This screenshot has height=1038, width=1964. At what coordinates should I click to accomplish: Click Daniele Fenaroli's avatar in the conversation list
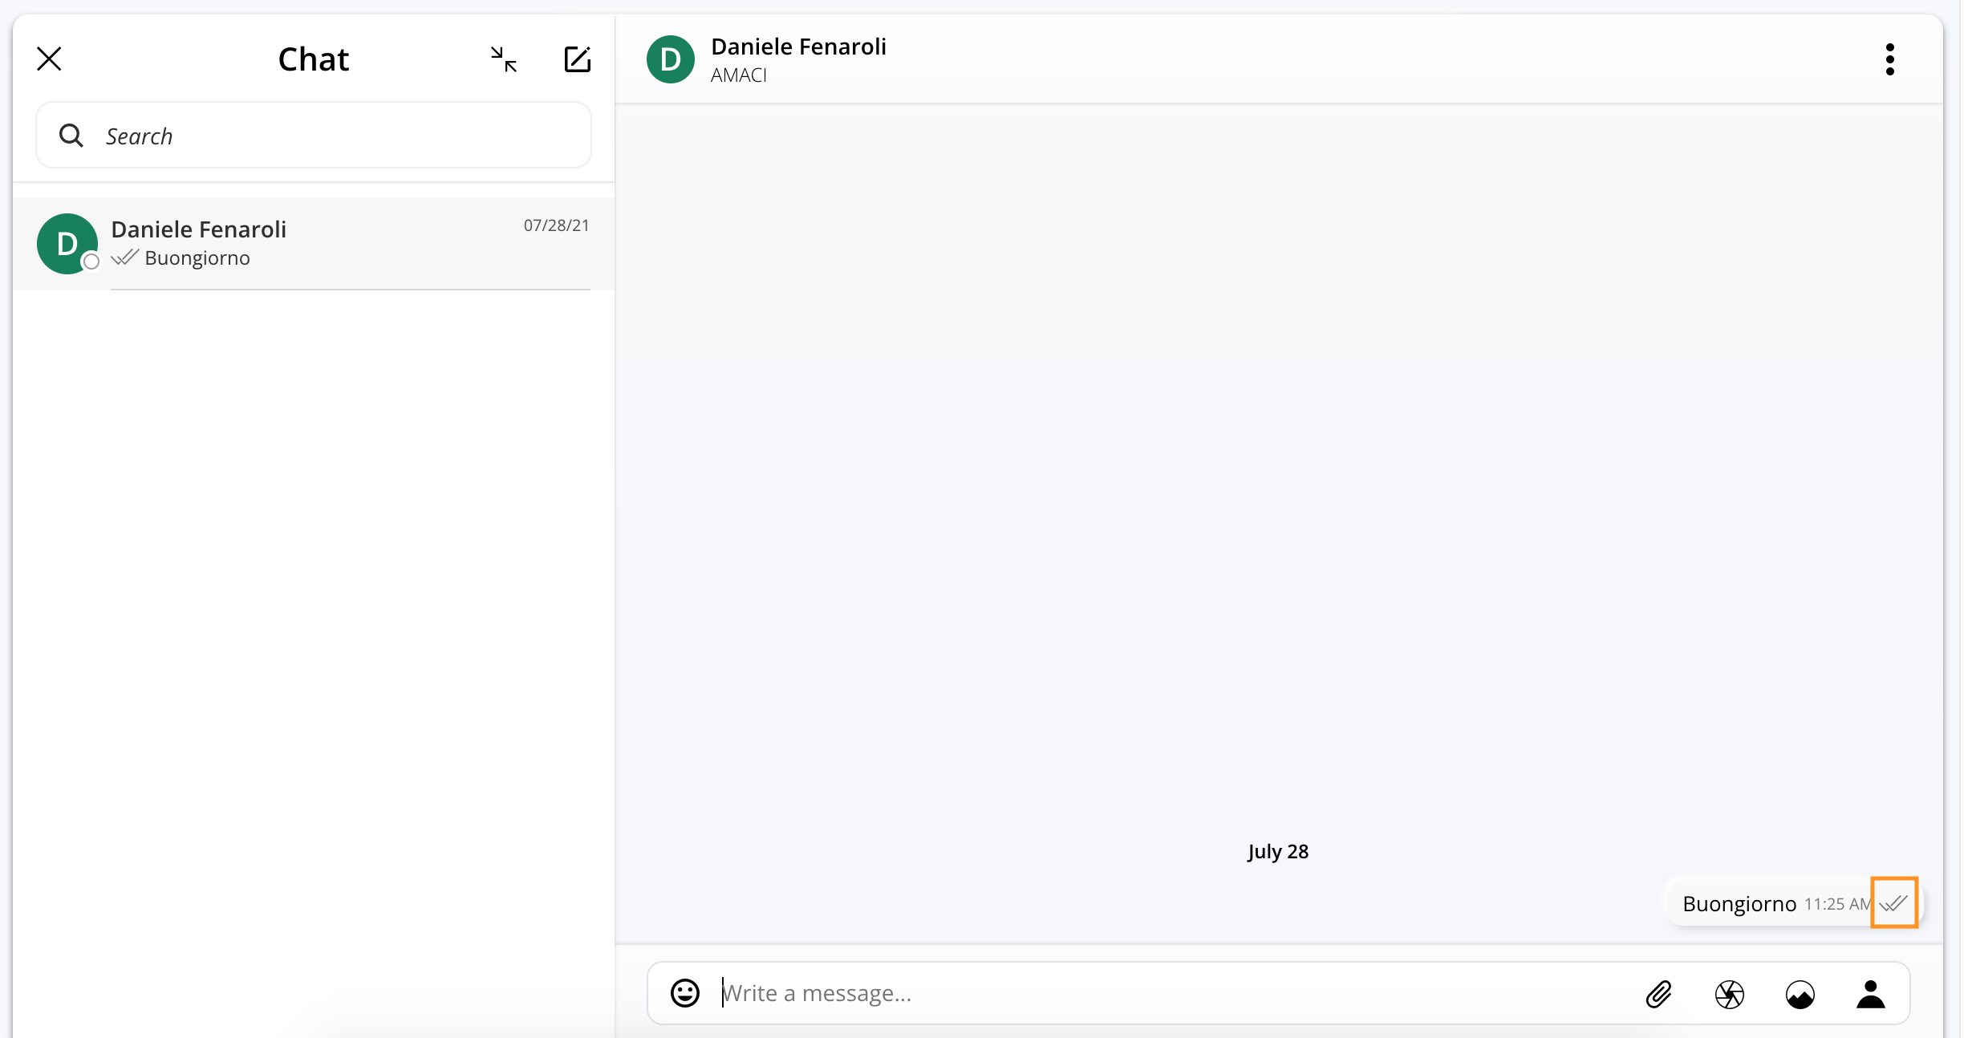[67, 243]
